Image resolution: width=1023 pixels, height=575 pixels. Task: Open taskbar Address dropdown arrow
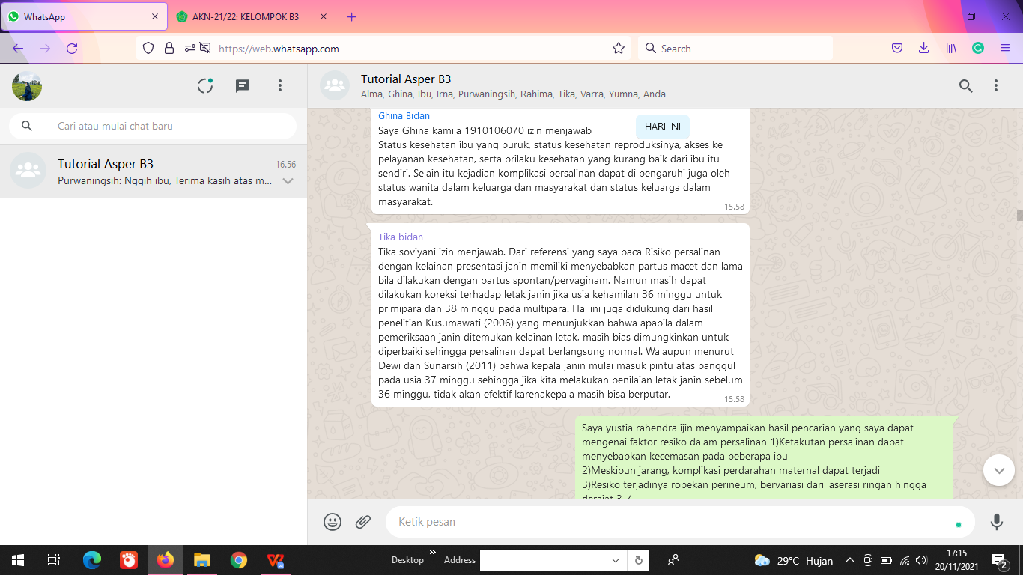[616, 560]
